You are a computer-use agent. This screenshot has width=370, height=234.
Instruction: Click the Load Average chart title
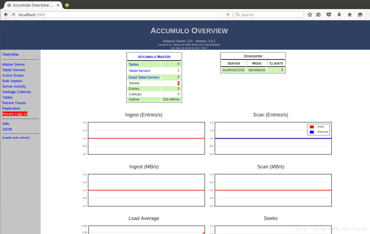[x=144, y=218]
